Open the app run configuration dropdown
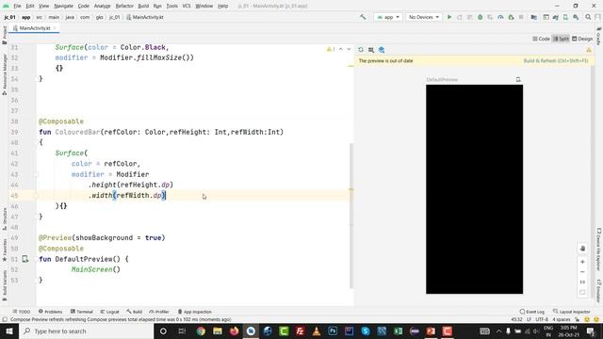This screenshot has height=339, width=603. coord(388,17)
